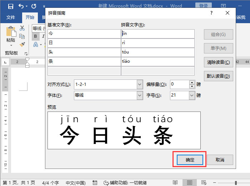250x186 pixels.
Task: Toggle Bold formatting (B)
Action: [35, 36]
